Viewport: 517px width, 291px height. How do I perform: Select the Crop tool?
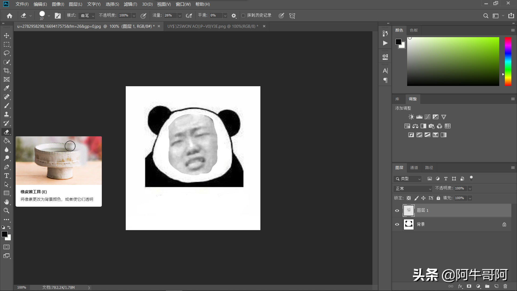point(6,71)
